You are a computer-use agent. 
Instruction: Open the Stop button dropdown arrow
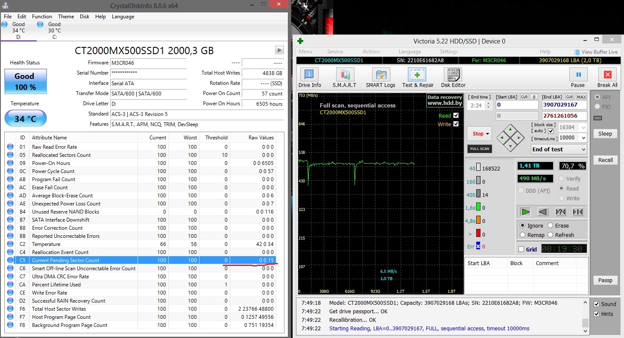tap(488, 134)
